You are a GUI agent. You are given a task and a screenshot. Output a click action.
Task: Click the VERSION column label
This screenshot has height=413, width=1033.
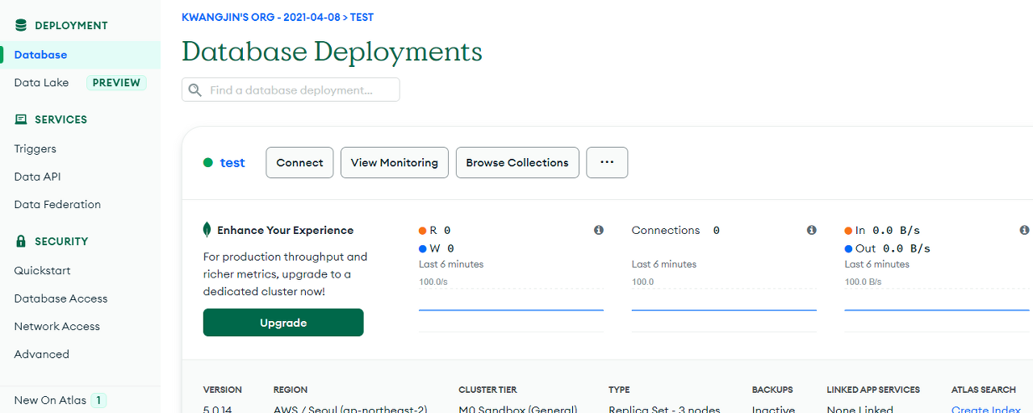pyautogui.click(x=223, y=390)
